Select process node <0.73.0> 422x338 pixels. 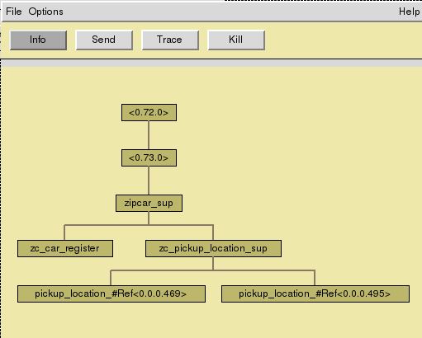149,157
